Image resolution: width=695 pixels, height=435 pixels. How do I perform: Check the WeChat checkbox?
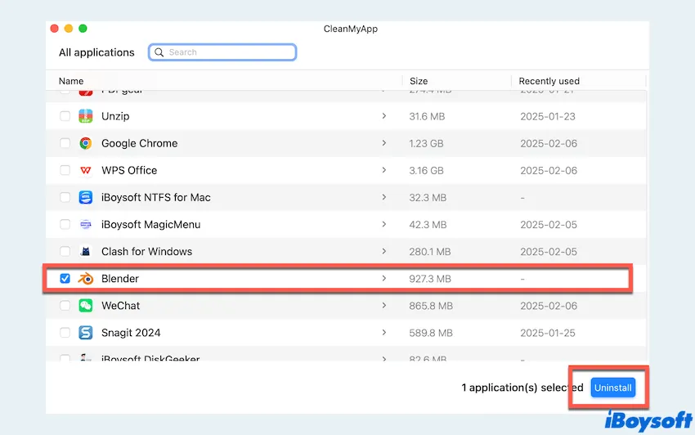(x=65, y=306)
